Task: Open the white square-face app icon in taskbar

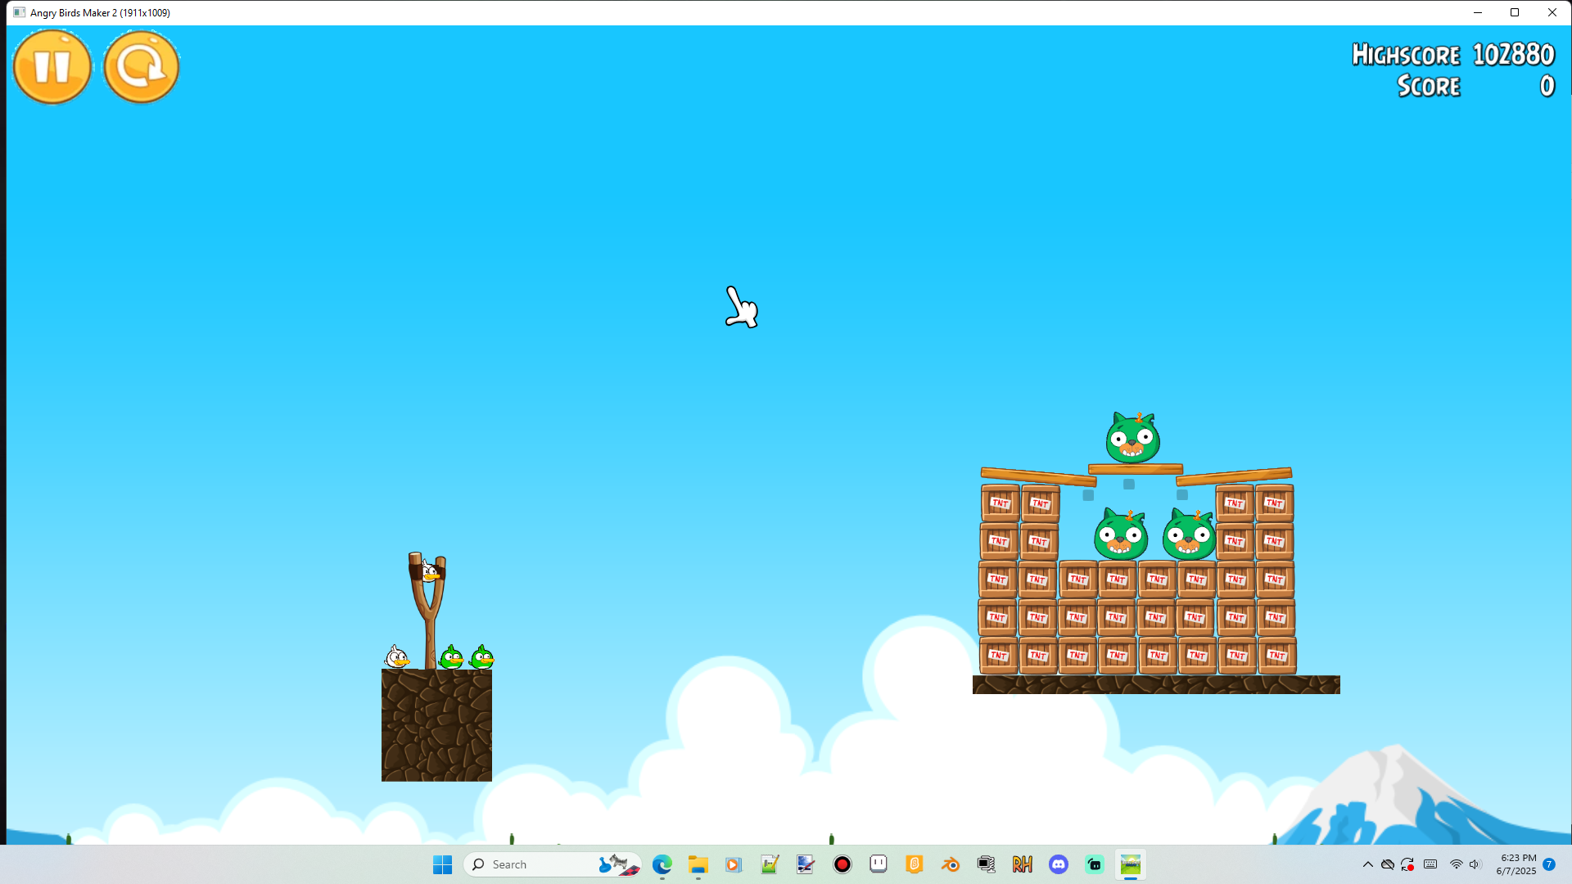Action: pyautogui.click(x=879, y=864)
